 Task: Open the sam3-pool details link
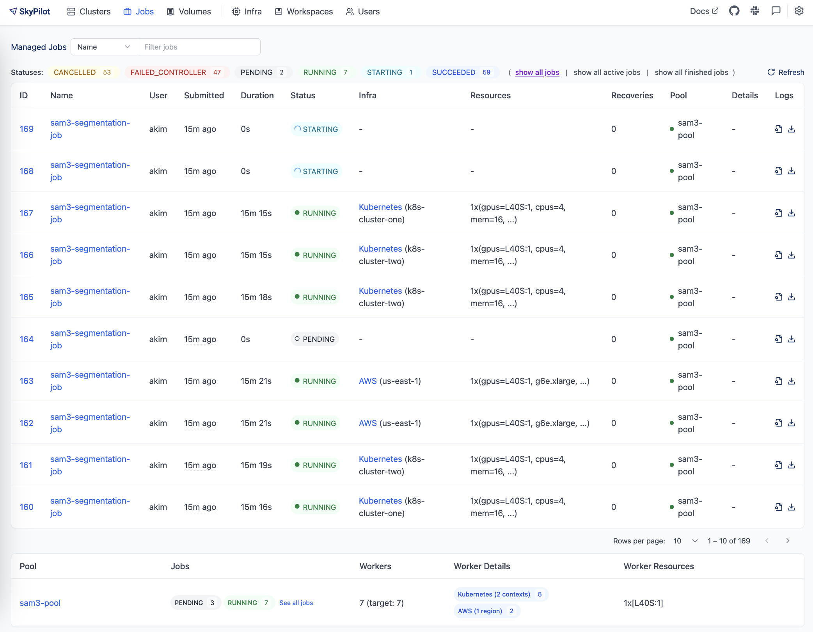coord(40,603)
